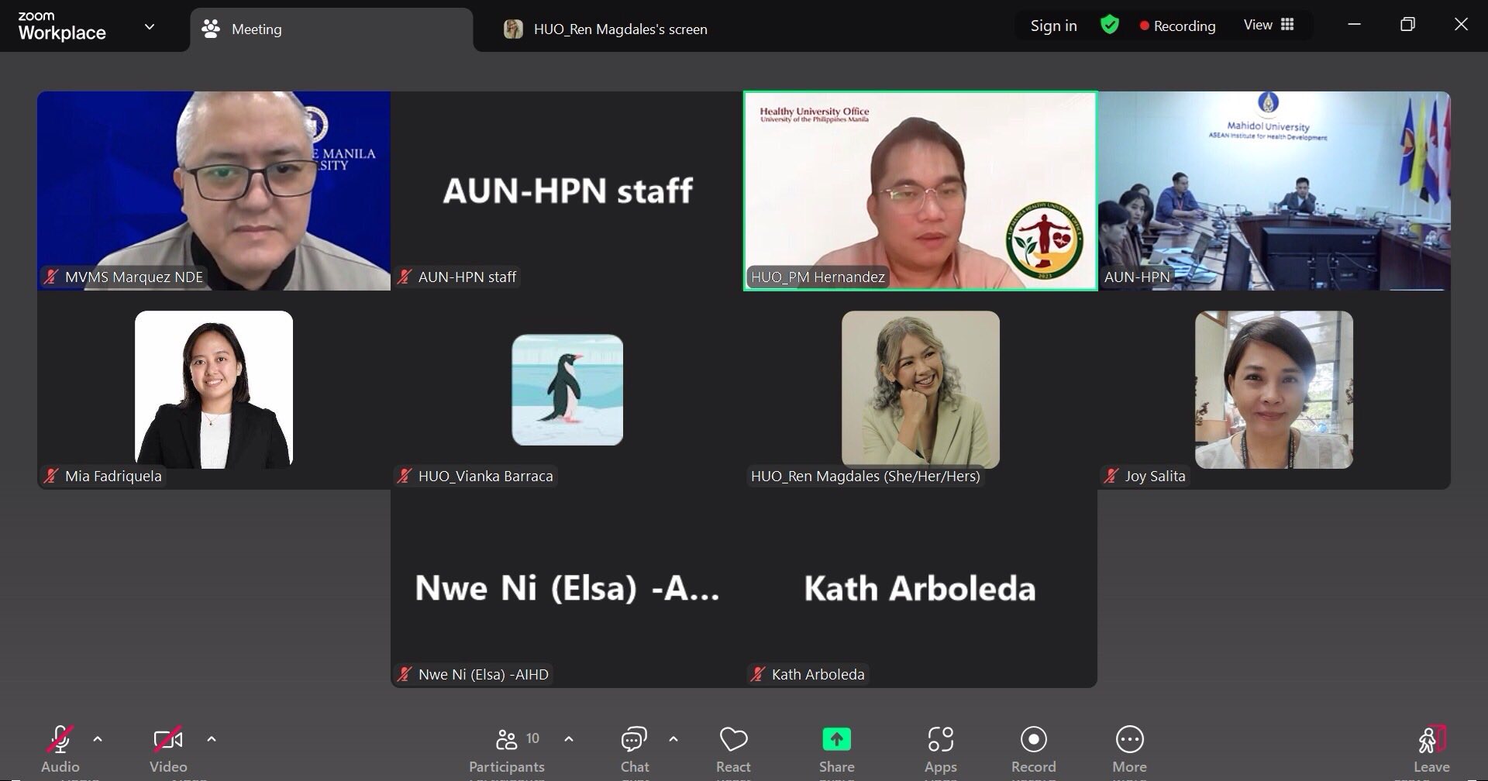1488x781 pixels.
Task: Select the Kath Arboleda tile
Action: pyautogui.click(x=921, y=588)
